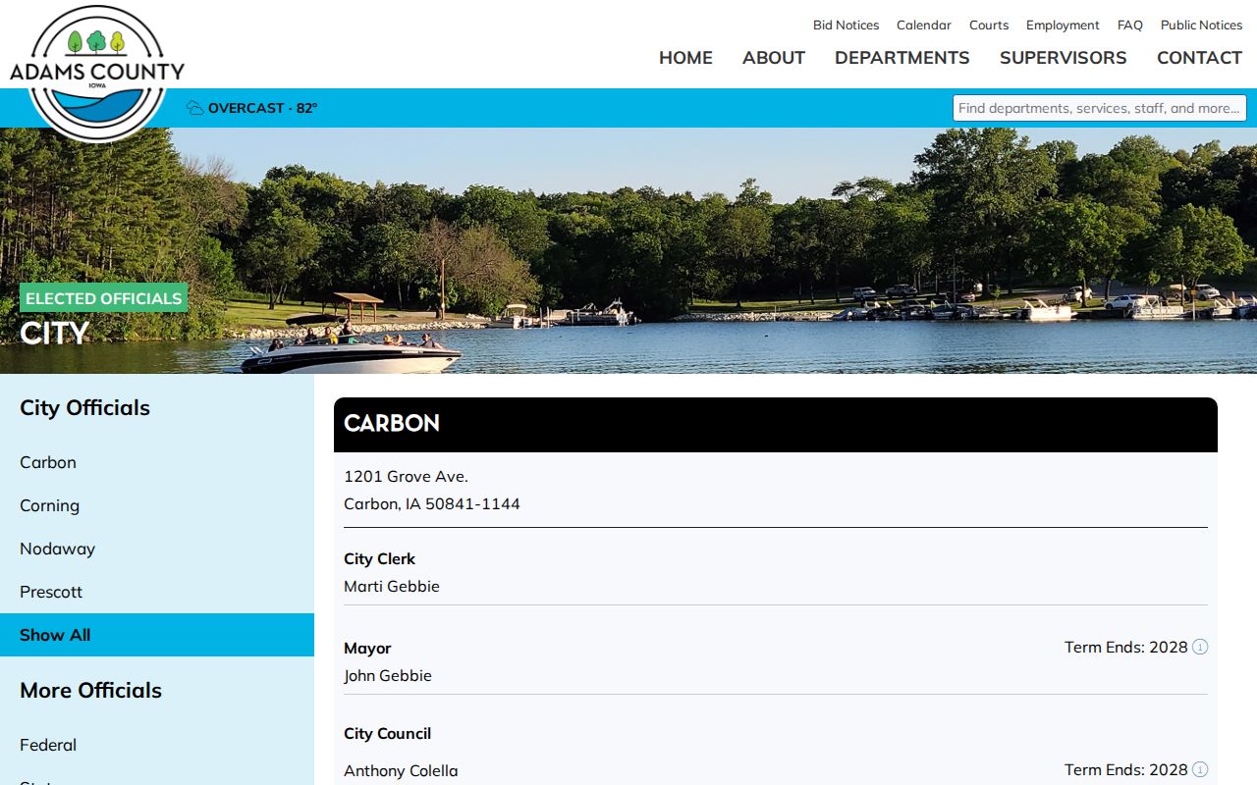The height and width of the screenshot is (785, 1257).
Task: Open Federal under More Officials
Action: point(157,745)
